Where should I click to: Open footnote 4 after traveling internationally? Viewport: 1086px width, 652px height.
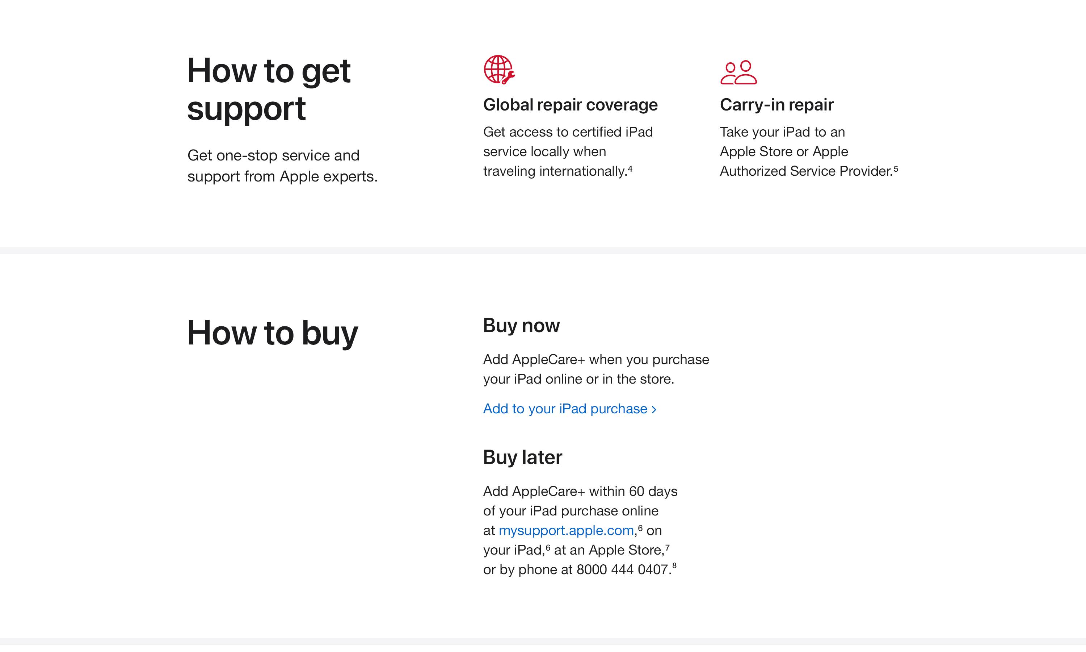[x=630, y=169]
